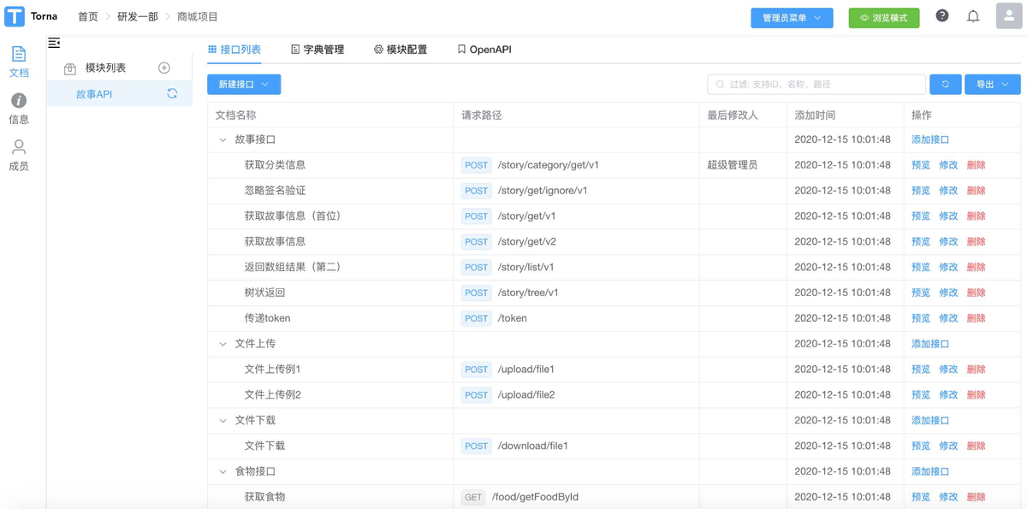The height and width of the screenshot is (509, 1027).
Task: Click 添加接口 for 故事接口
Action: pos(930,139)
